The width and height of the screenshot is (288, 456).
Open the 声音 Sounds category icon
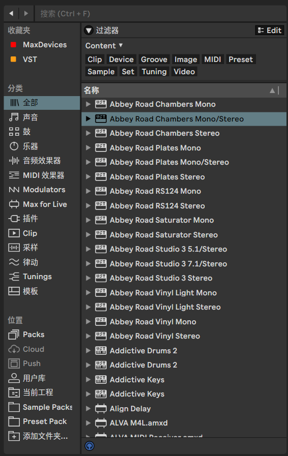tap(14, 117)
